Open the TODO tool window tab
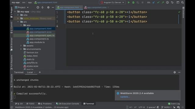195x109 pixels. tap(30, 104)
